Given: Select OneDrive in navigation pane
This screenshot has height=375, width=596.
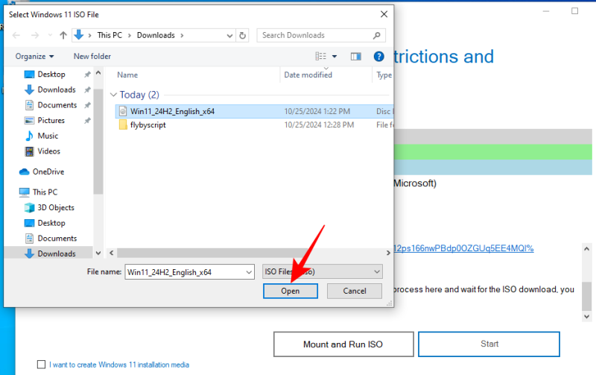Looking at the screenshot, I should 48,171.
